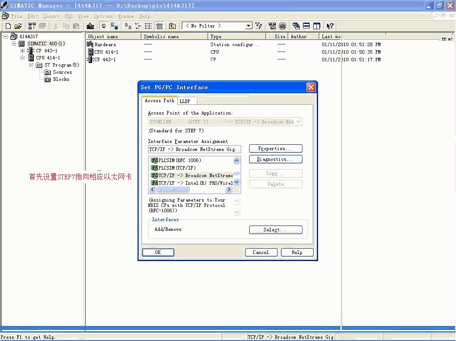Select TCP/IP -> Broadcom NetXtreme entry
456x341 pixels.
coord(192,175)
